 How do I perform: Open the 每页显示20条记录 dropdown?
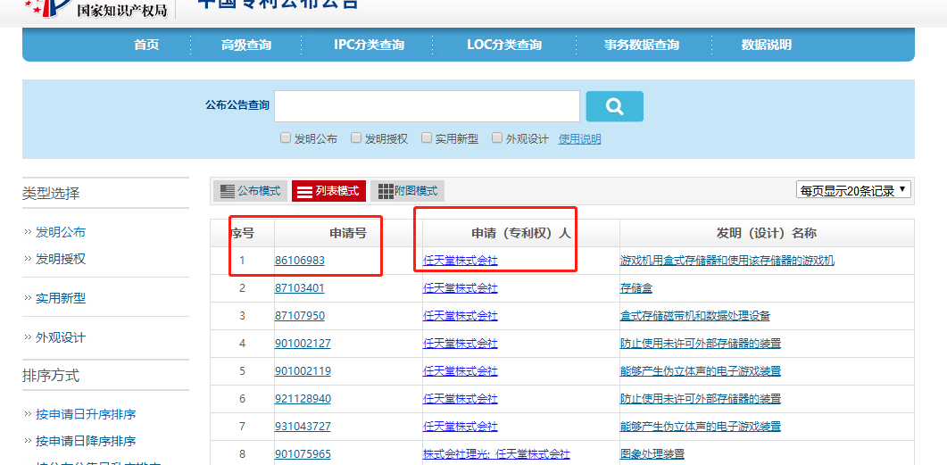tap(853, 190)
